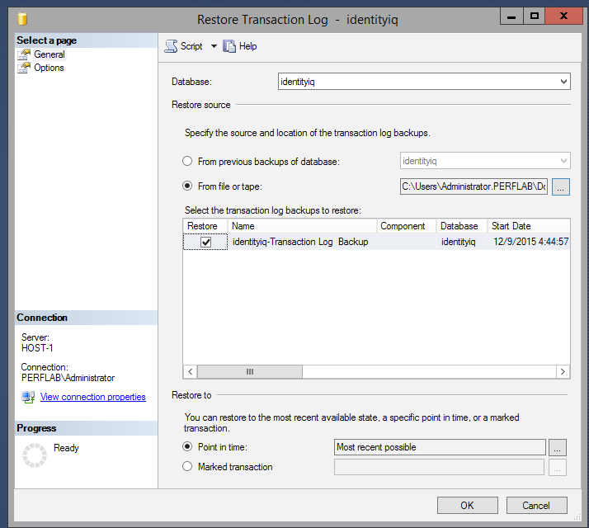This screenshot has width=589, height=528.
Task: Click the Script toolbar icon
Action: (x=171, y=46)
